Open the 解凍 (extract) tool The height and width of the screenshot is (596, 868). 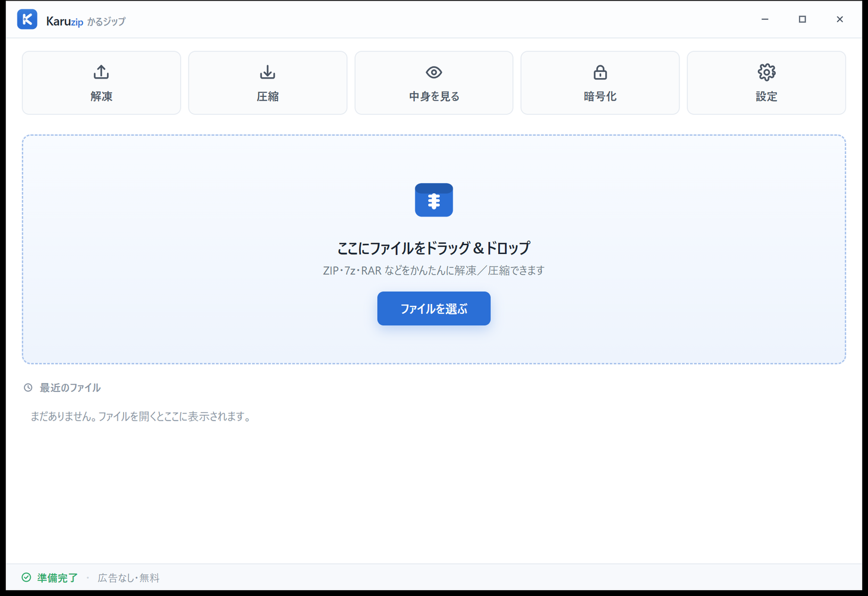click(102, 83)
